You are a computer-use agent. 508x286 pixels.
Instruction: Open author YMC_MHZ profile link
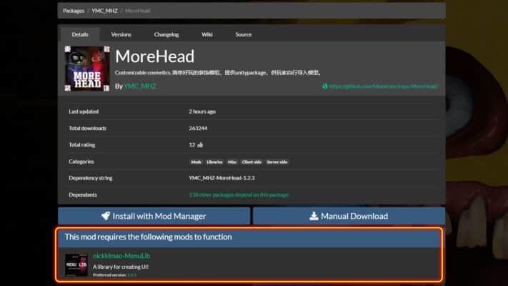click(139, 87)
